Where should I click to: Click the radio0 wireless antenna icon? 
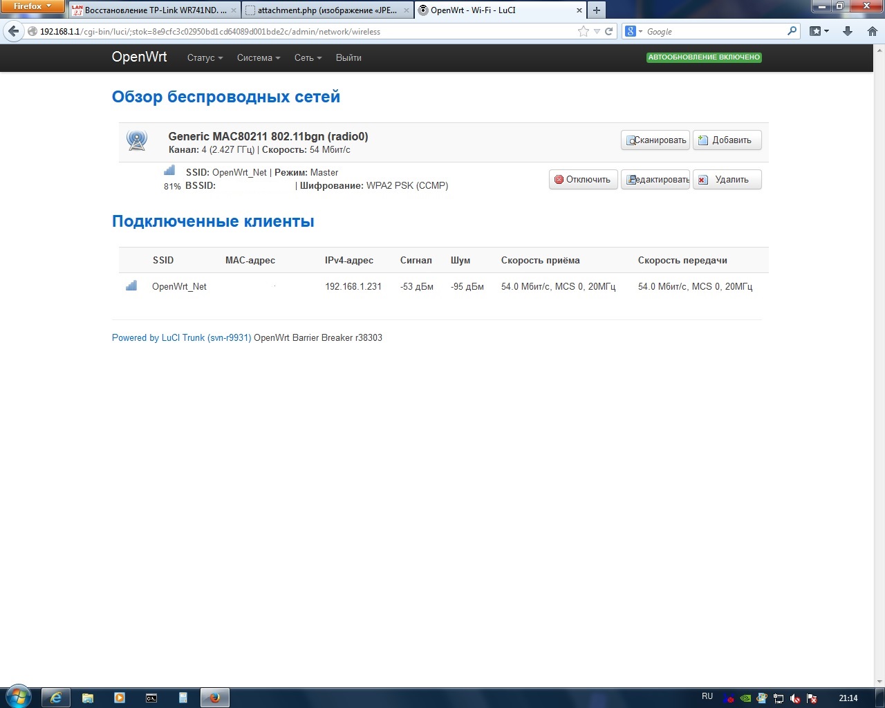click(137, 140)
